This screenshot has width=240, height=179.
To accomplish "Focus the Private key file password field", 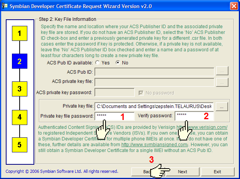I will [114, 116].
